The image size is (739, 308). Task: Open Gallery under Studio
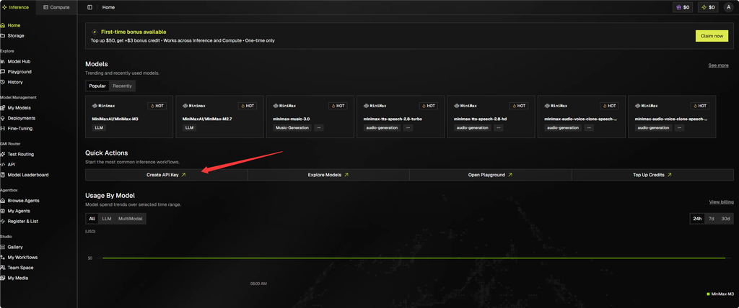15,248
